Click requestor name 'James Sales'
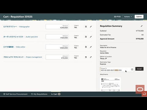The image size is (147, 110). click(104, 53)
